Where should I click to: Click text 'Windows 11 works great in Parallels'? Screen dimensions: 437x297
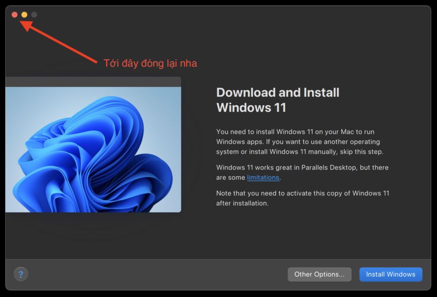pos(272,168)
